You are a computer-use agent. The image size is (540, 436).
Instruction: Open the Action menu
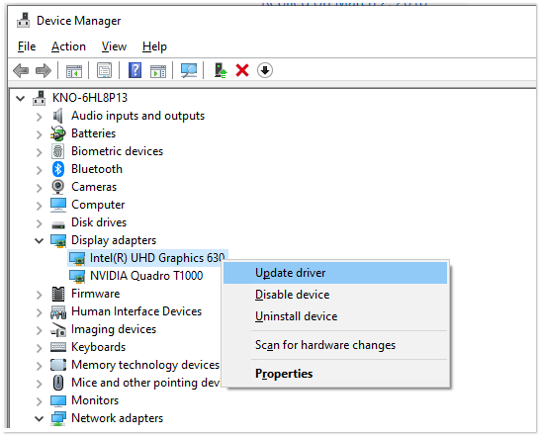click(x=68, y=46)
